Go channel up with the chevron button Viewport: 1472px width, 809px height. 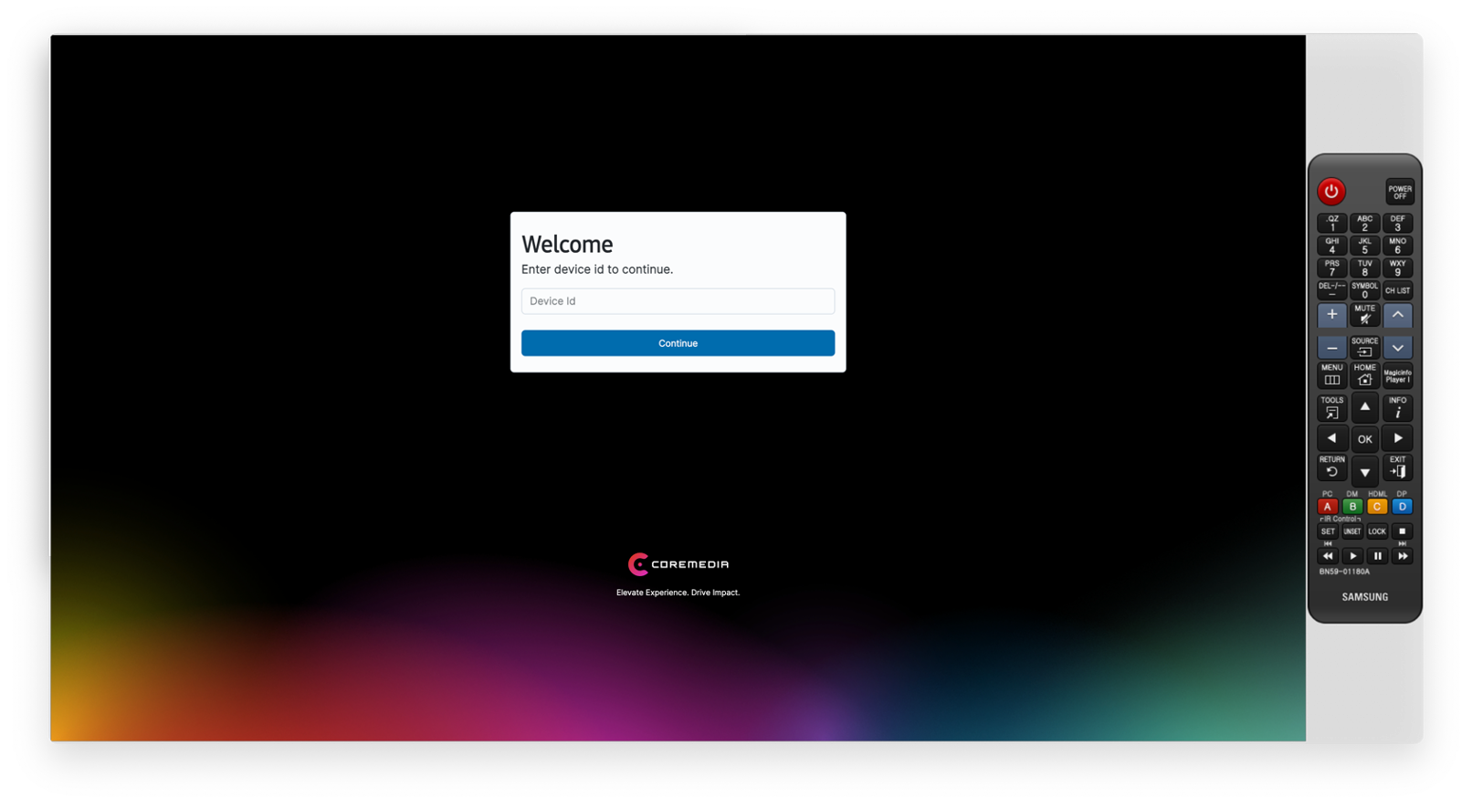[1397, 315]
